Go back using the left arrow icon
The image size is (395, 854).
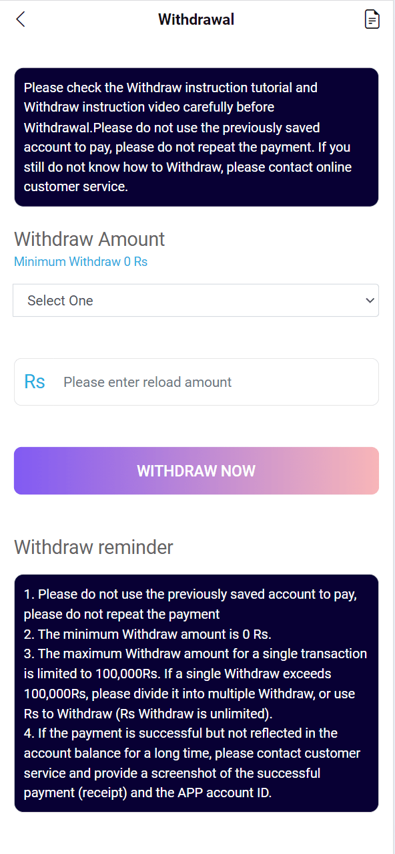pyautogui.click(x=20, y=19)
